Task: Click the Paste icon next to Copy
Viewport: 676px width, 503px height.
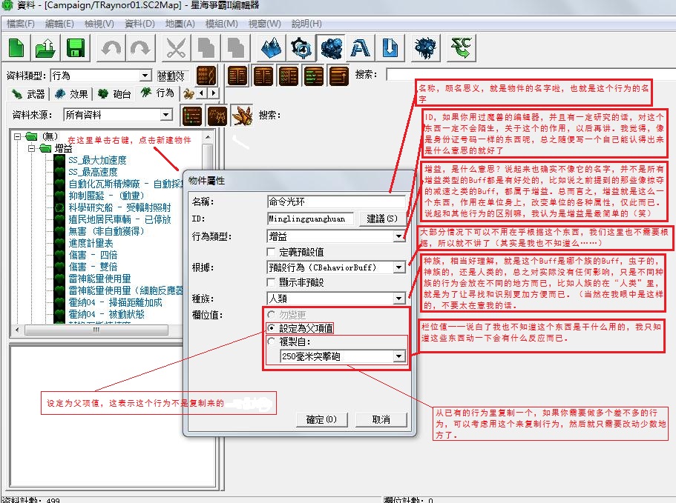Action: tap(235, 47)
